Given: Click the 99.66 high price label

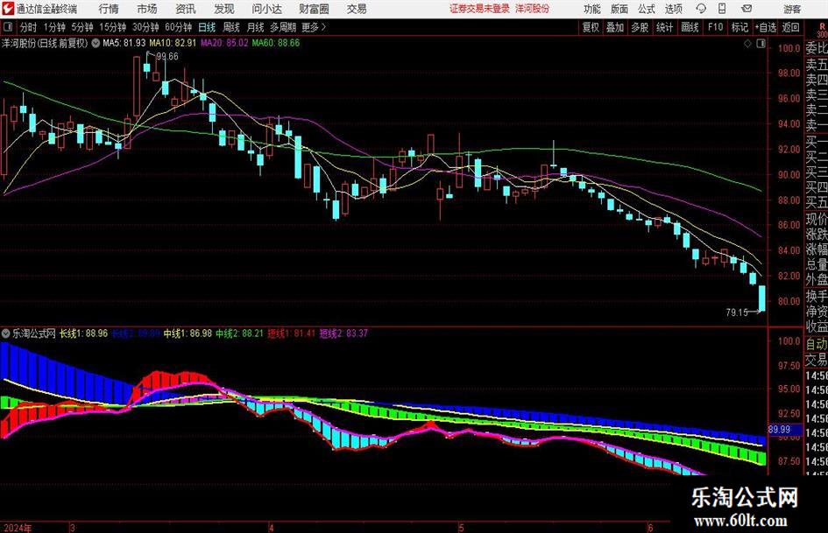Looking at the screenshot, I should (167, 57).
